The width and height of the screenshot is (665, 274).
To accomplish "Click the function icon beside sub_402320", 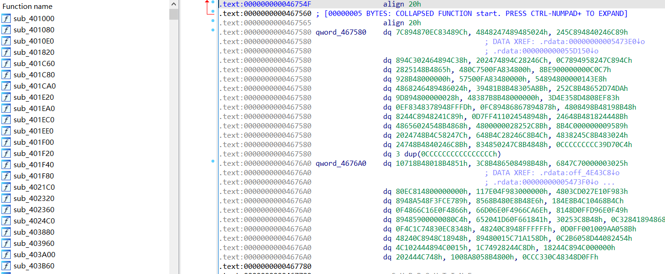I will (x=7, y=199).
